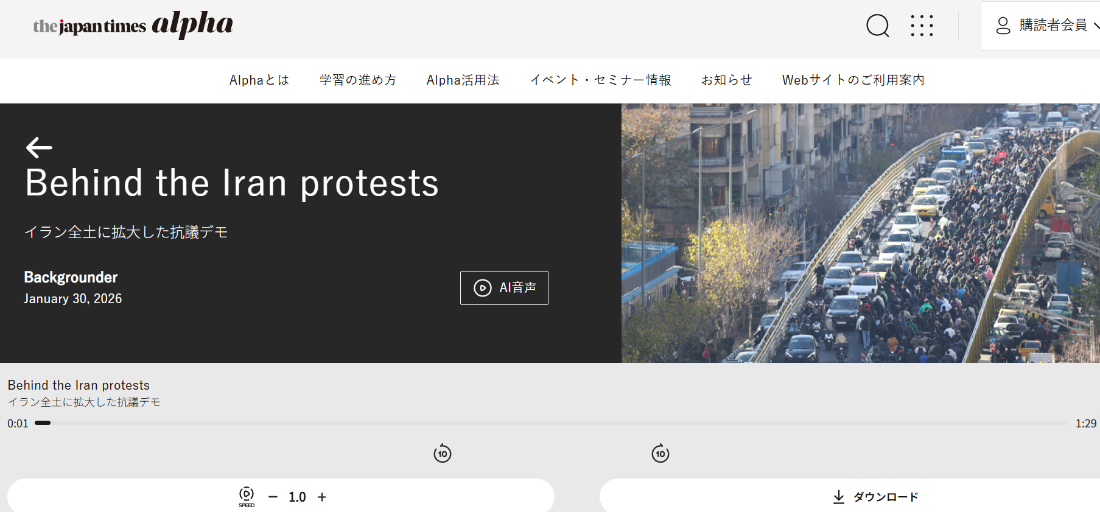Click the 0:01 elapsed time text
This screenshot has width=1100, height=512.
point(18,423)
